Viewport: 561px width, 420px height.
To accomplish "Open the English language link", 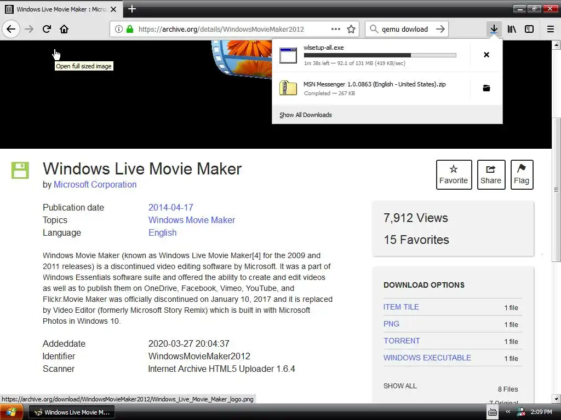I will 162,232.
